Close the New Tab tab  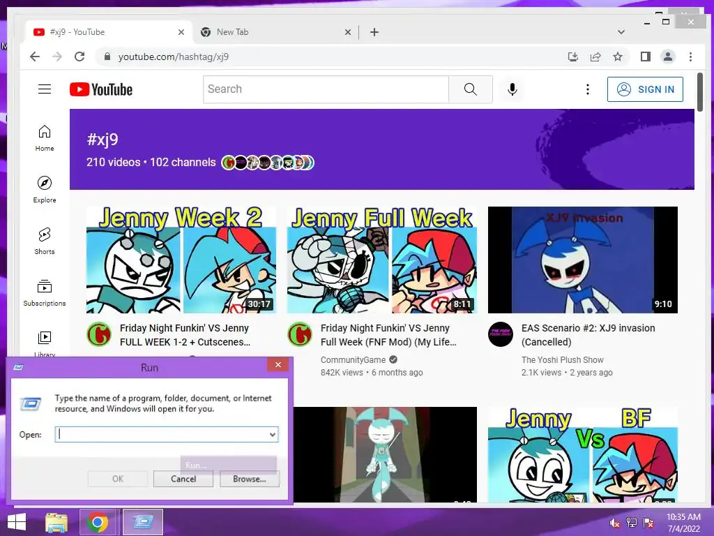[x=348, y=32]
